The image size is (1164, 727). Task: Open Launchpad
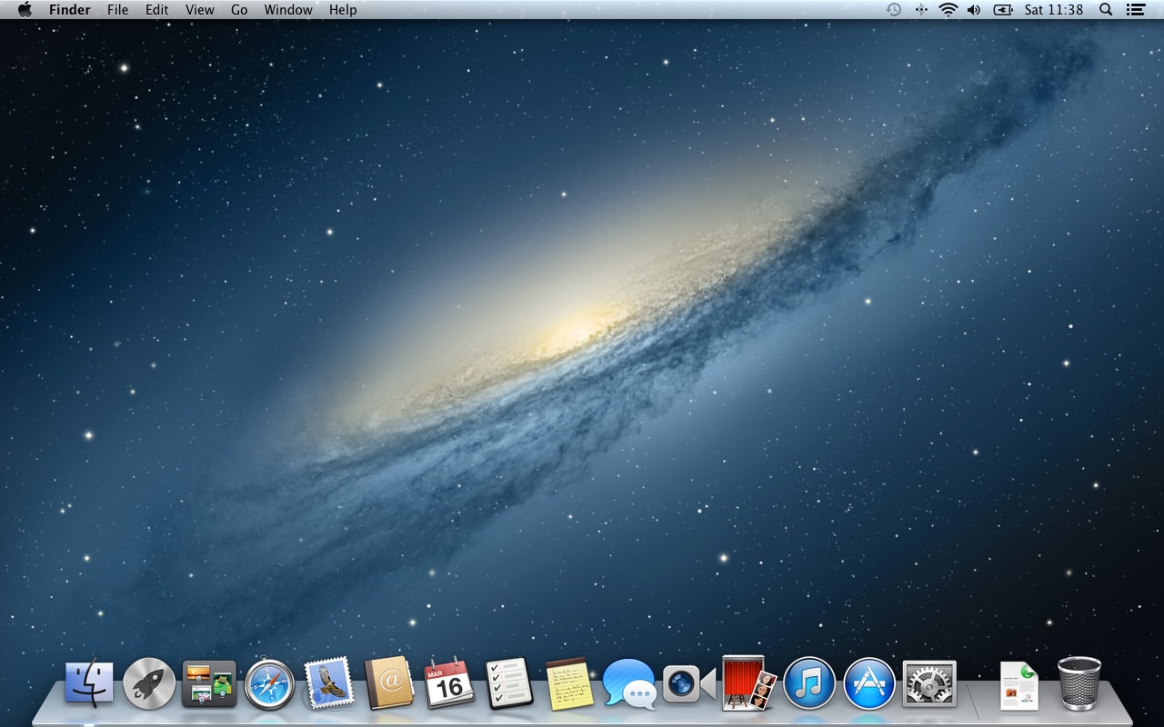(x=148, y=682)
